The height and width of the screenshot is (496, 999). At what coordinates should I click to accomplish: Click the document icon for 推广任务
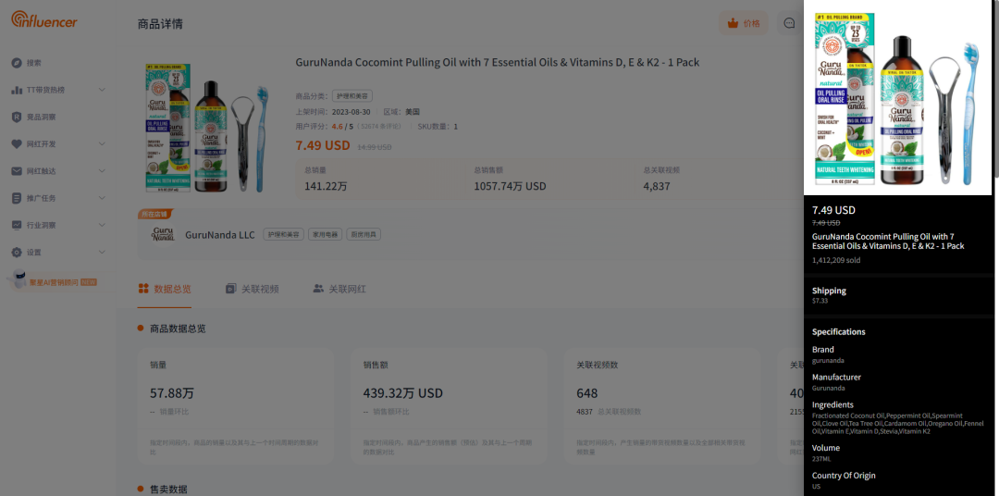coord(17,198)
